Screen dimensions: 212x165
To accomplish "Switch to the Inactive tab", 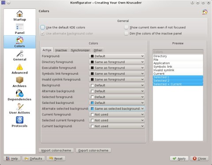I will coord(61,50).
